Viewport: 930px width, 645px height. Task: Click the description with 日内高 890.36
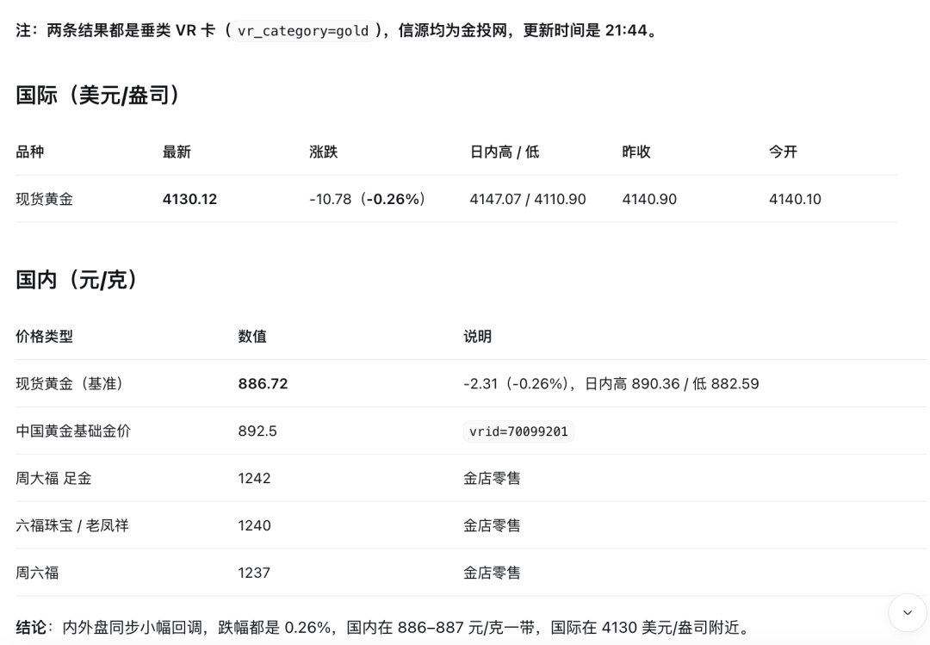tap(611, 384)
